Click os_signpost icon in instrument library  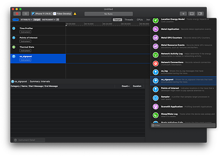[x=156, y=81]
